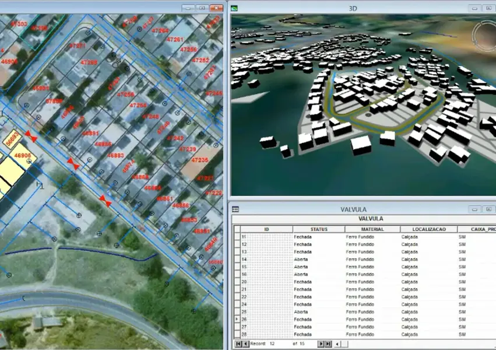Screen dimensions: 496x350
Task: Go to previous record in VALVULA table
Action: (x=245, y=344)
